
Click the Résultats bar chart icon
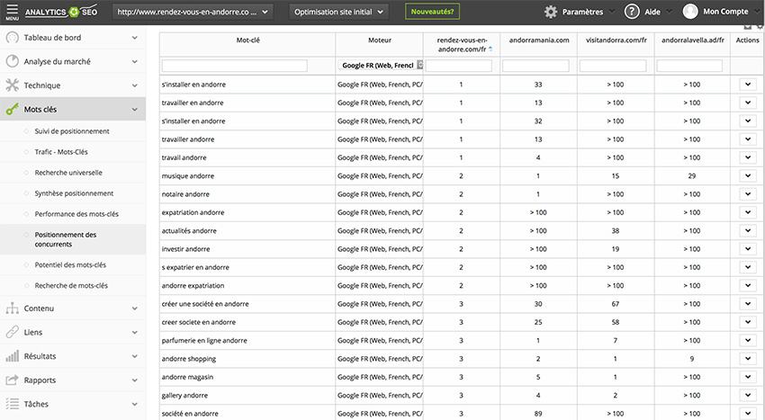pos(13,356)
